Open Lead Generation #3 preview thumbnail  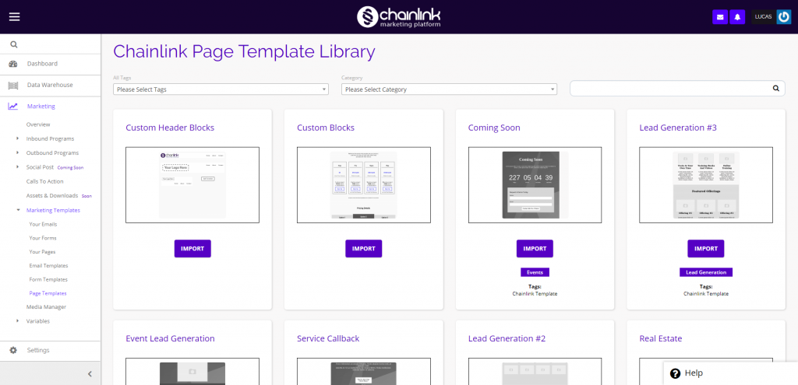(706, 185)
